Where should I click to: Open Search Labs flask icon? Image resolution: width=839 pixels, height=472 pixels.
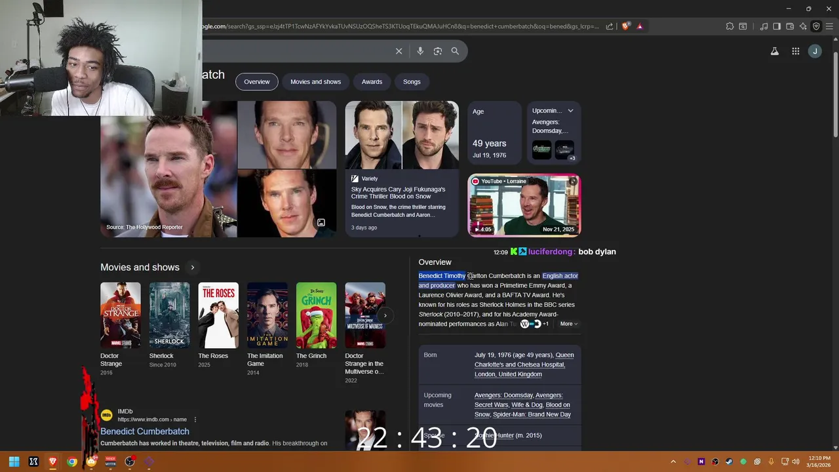point(775,51)
